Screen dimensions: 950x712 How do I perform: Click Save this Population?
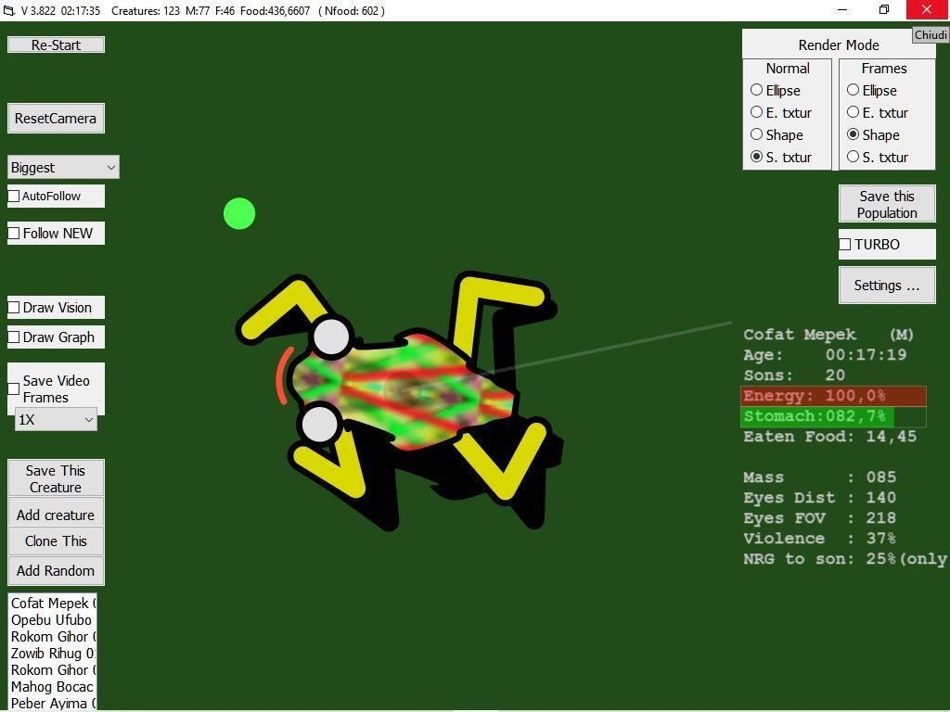click(886, 203)
